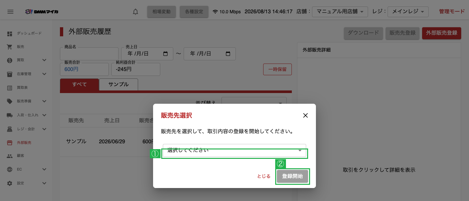Select the すべて tab
469x201 pixels.
[79, 84]
